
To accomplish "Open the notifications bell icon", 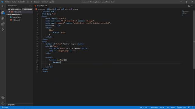I will pos(192,107).
